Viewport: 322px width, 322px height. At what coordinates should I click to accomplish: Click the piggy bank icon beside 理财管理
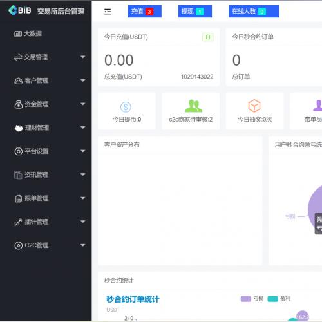19,128
